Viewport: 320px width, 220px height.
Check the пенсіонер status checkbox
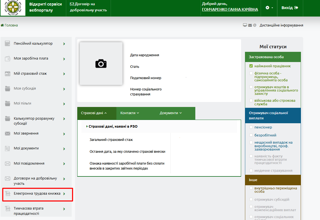[x=251, y=127]
